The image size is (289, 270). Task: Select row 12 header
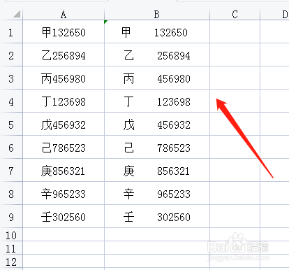[x=11, y=262]
